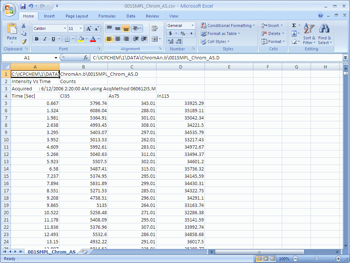Open Sort & Filter menu
The height and width of the screenshot is (263, 350).
pos(309,34)
